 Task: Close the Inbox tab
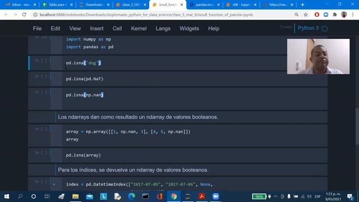click(35, 4)
